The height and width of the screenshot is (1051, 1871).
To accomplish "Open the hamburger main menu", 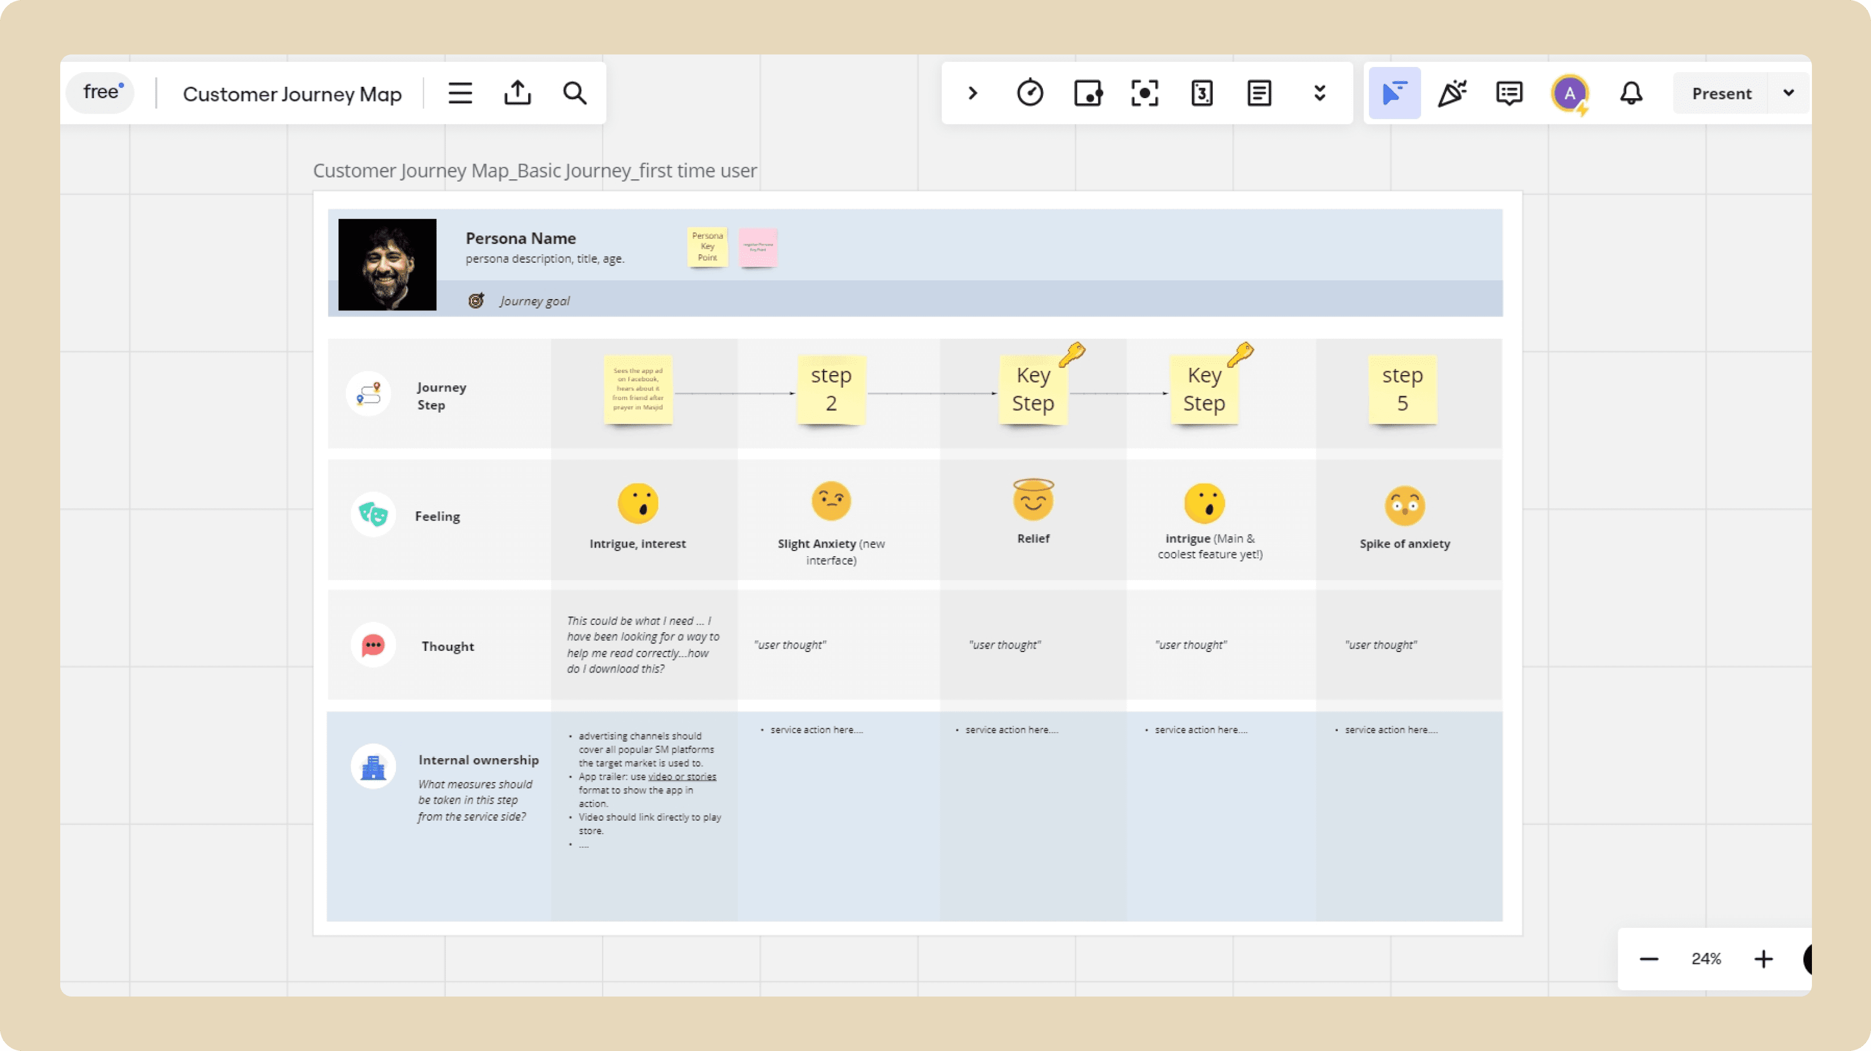I will point(460,93).
